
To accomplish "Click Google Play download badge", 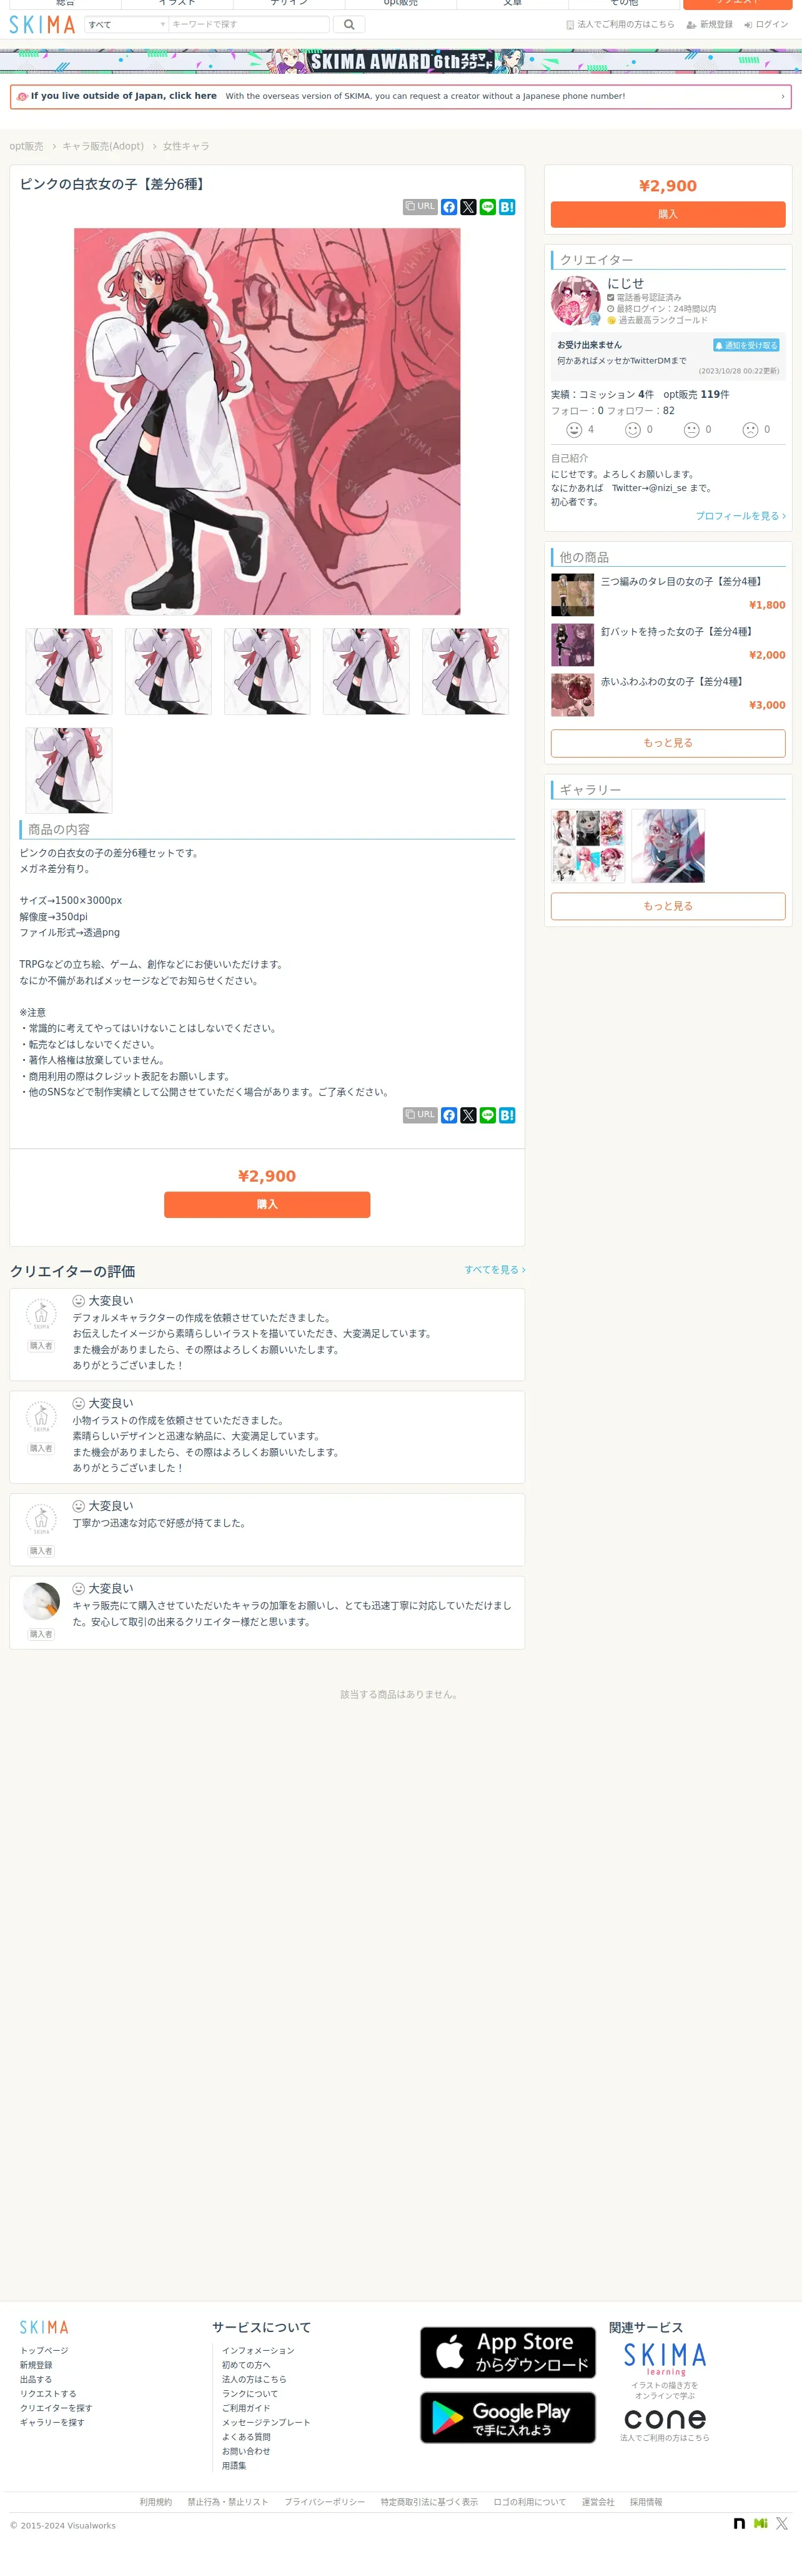I will (507, 2418).
